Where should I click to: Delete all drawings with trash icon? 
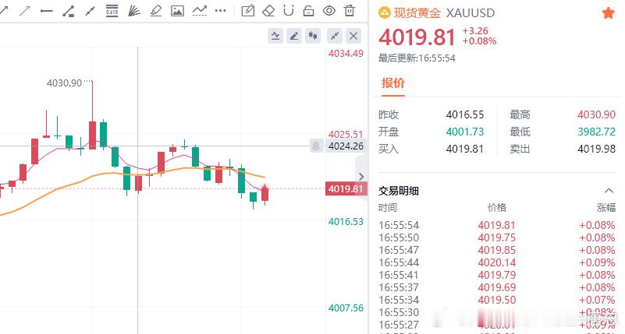tap(350, 11)
